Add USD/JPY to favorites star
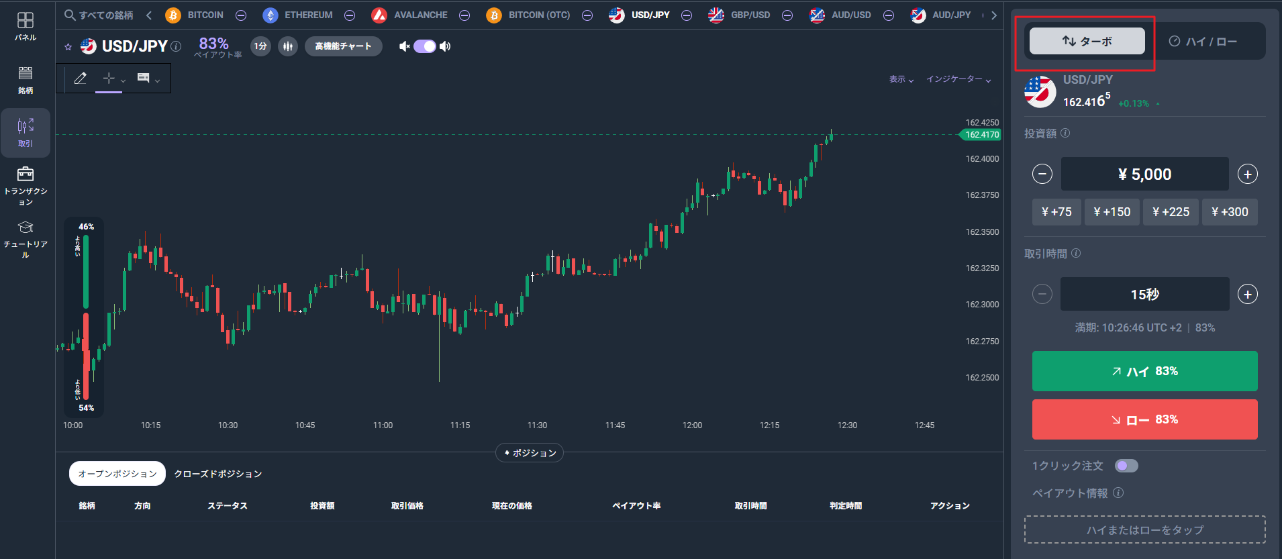 click(x=68, y=46)
